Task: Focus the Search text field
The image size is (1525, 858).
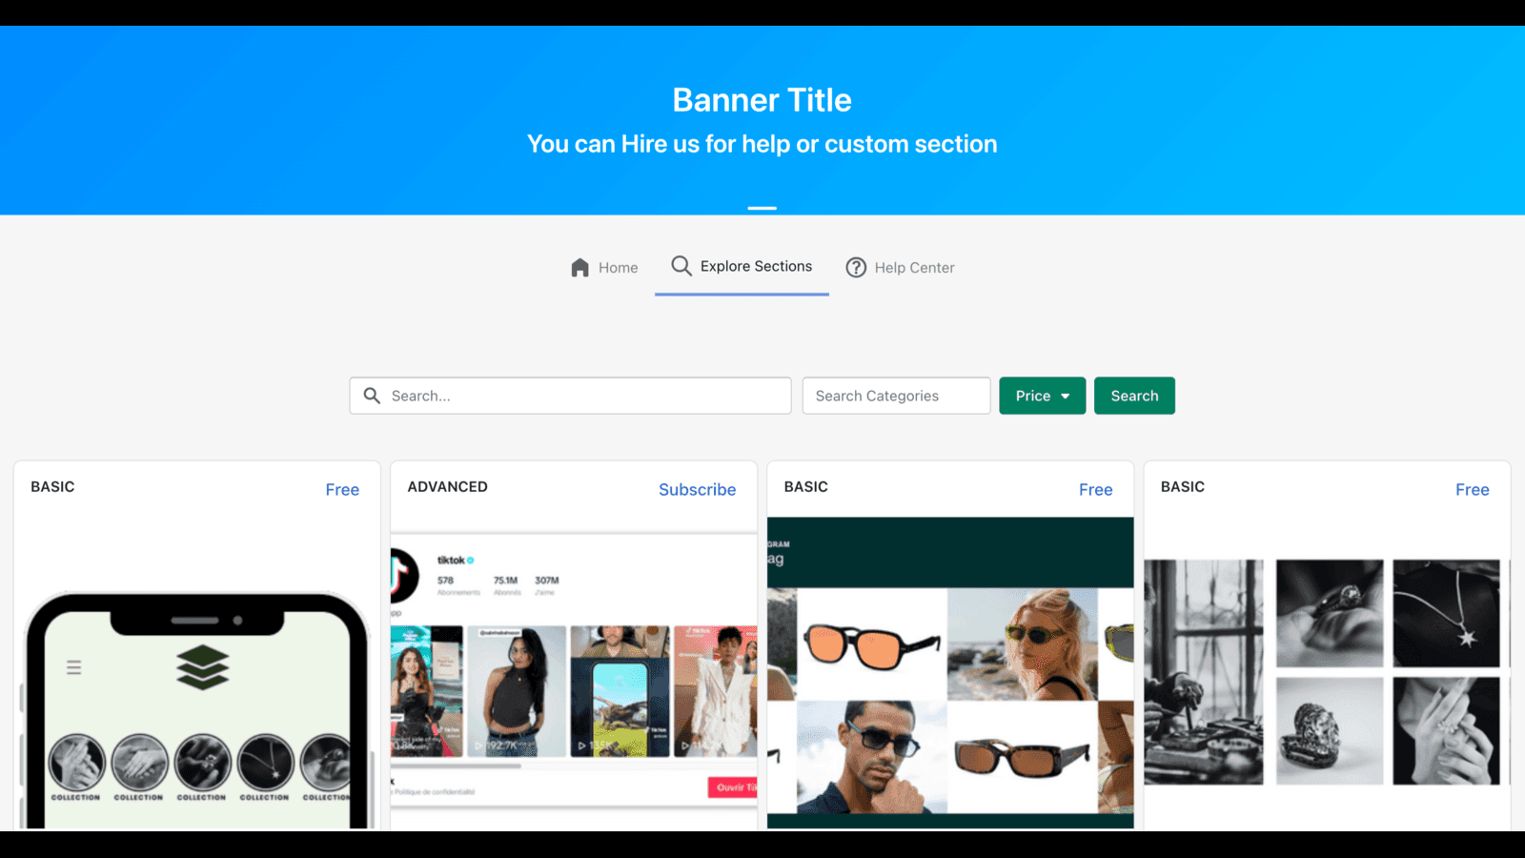Action: [586, 396]
